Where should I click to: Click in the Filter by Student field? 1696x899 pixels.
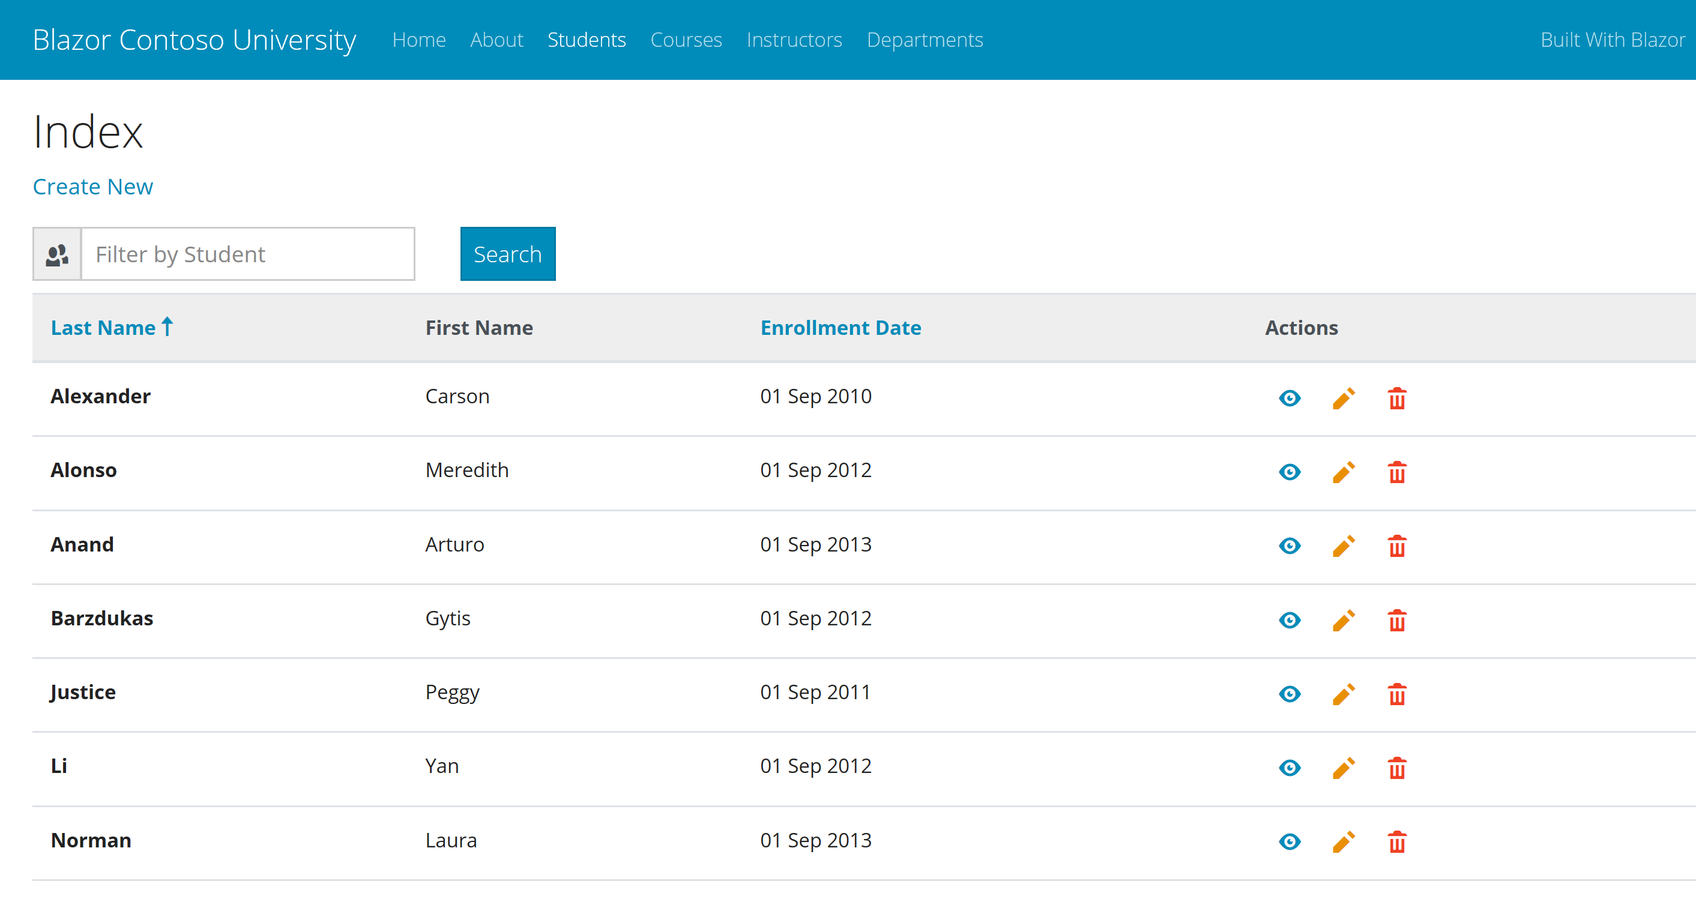pyautogui.click(x=247, y=254)
